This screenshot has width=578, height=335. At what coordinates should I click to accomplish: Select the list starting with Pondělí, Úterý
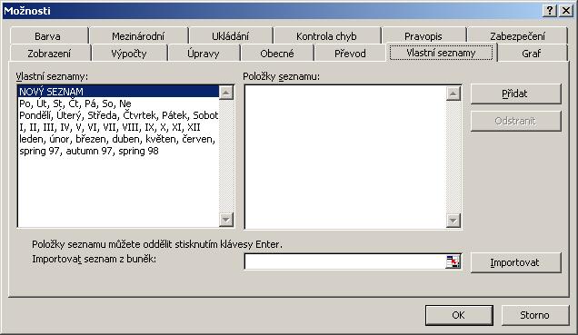pyautogui.click(x=118, y=115)
